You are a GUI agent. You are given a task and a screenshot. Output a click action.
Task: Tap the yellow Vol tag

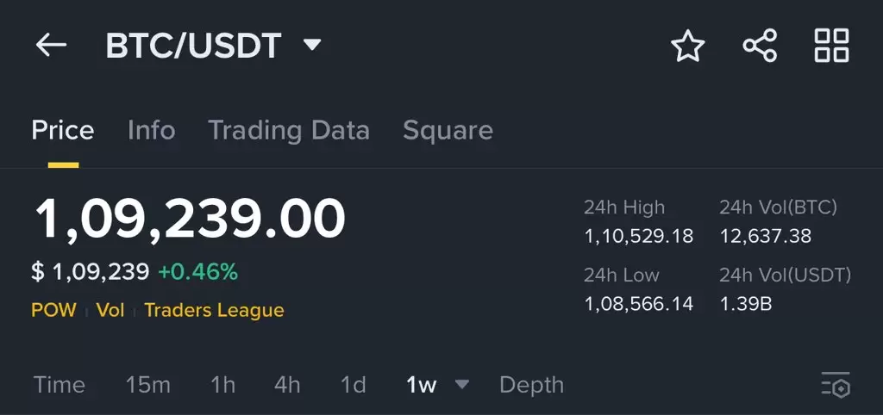(x=110, y=310)
